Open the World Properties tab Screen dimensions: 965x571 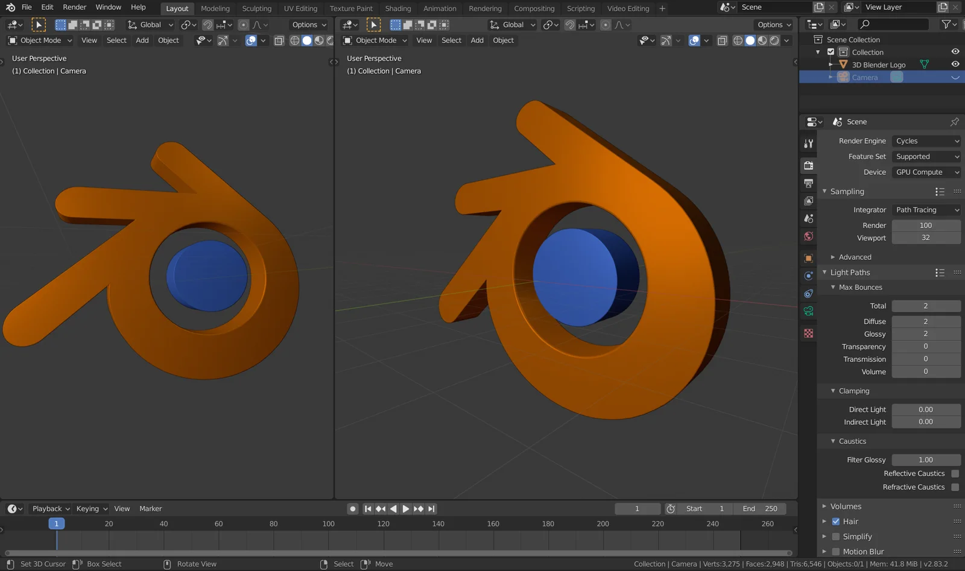pos(808,237)
